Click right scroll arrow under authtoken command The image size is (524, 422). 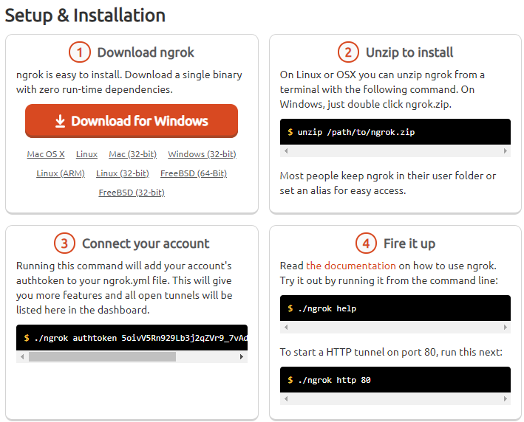[241, 356]
